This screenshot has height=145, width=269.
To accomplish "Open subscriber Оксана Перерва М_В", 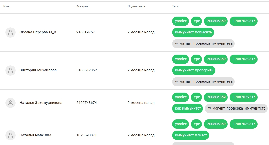I will (38, 32).
